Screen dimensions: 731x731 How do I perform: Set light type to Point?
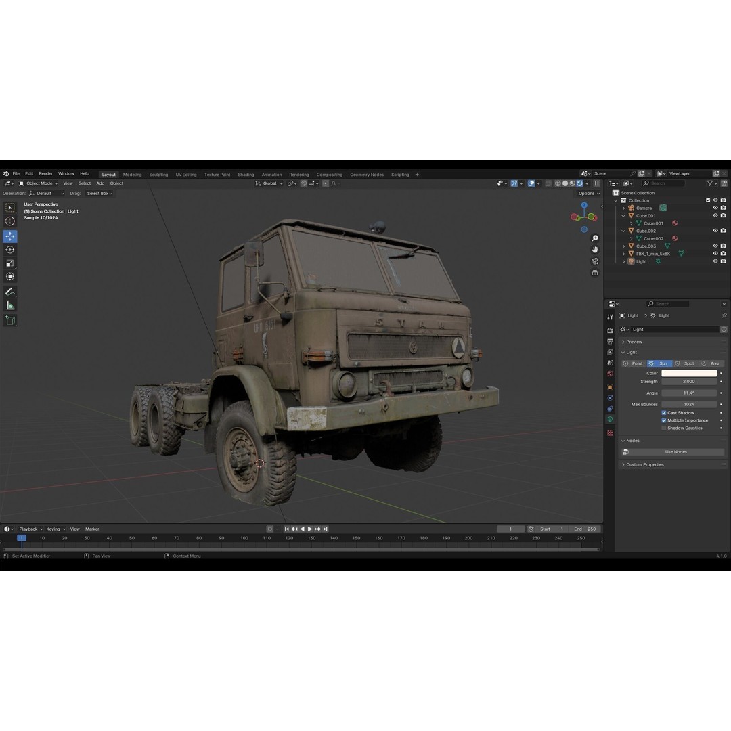click(634, 363)
